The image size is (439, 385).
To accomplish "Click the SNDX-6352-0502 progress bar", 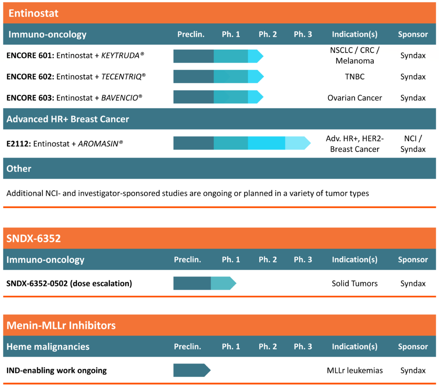I will pyautogui.click(x=204, y=283).
